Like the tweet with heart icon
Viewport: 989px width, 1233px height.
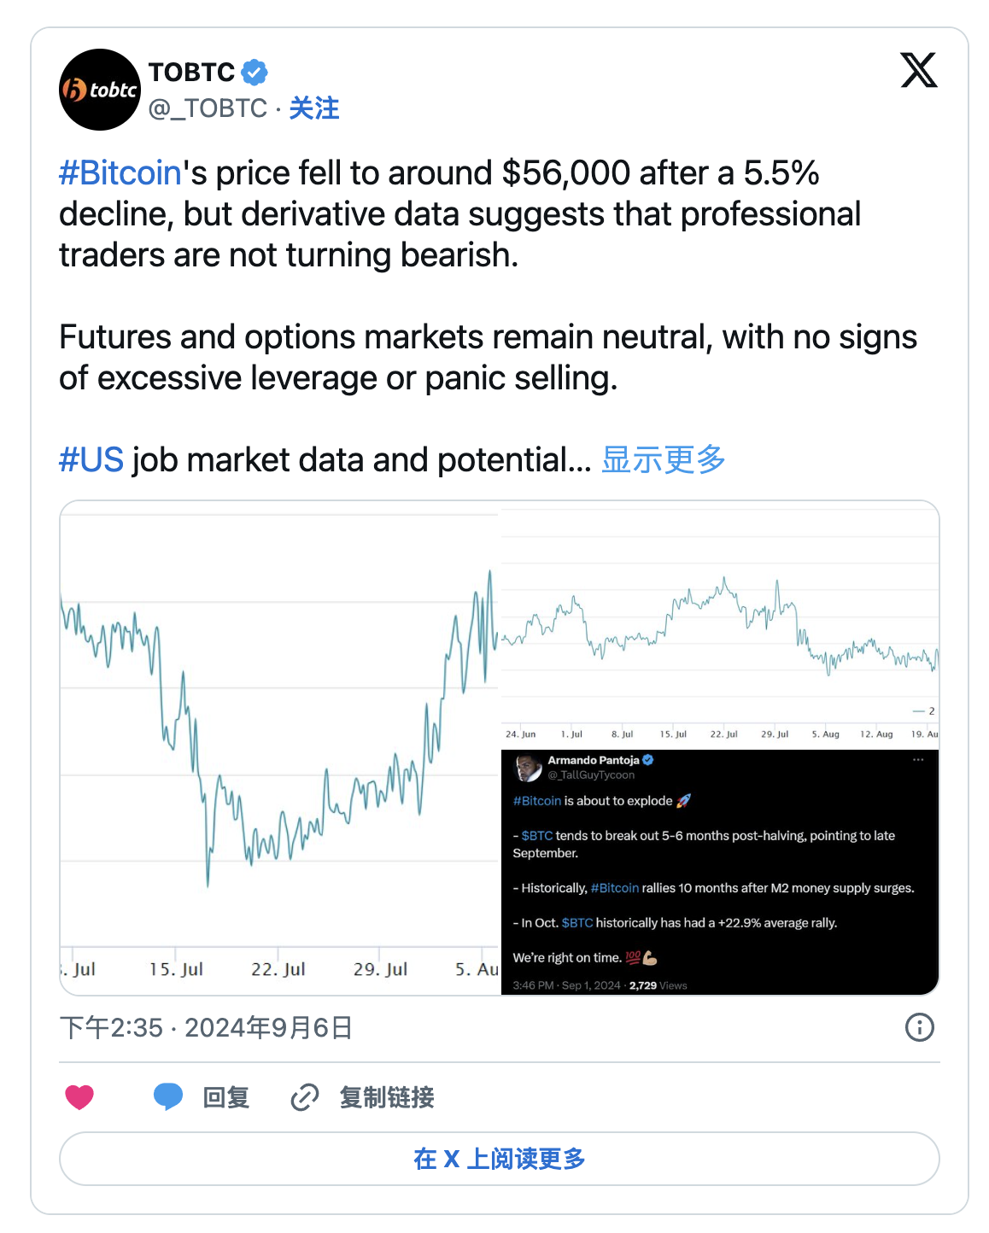[x=79, y=1097]
